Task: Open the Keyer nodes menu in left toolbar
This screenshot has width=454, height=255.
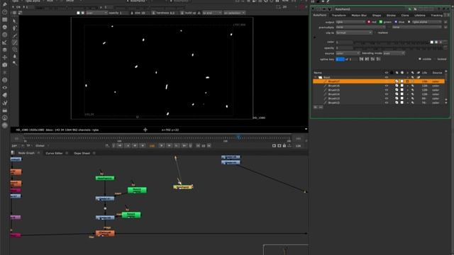Action: [5, 42]
